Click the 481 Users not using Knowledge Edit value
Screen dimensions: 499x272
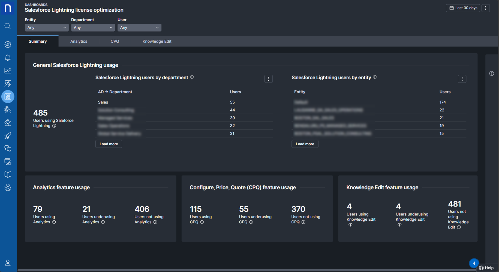click(455, 204)
